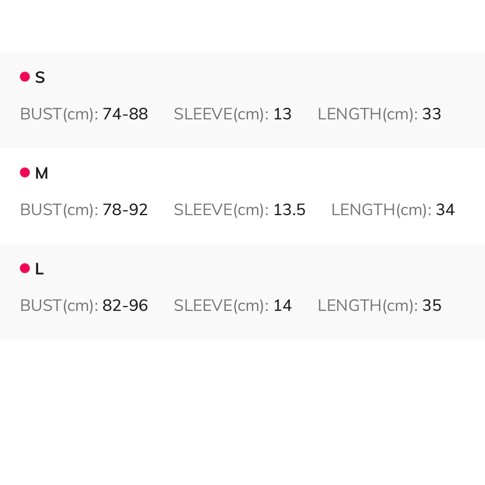Click the LENGTH(cm) label in S row
Screen dimensions: 485x485
coord(368,114)
